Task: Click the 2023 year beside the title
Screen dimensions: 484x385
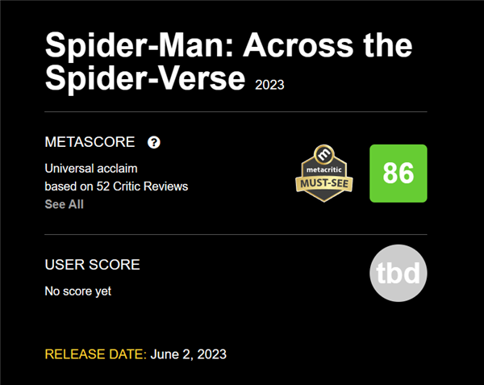Action: click(269, 85)
